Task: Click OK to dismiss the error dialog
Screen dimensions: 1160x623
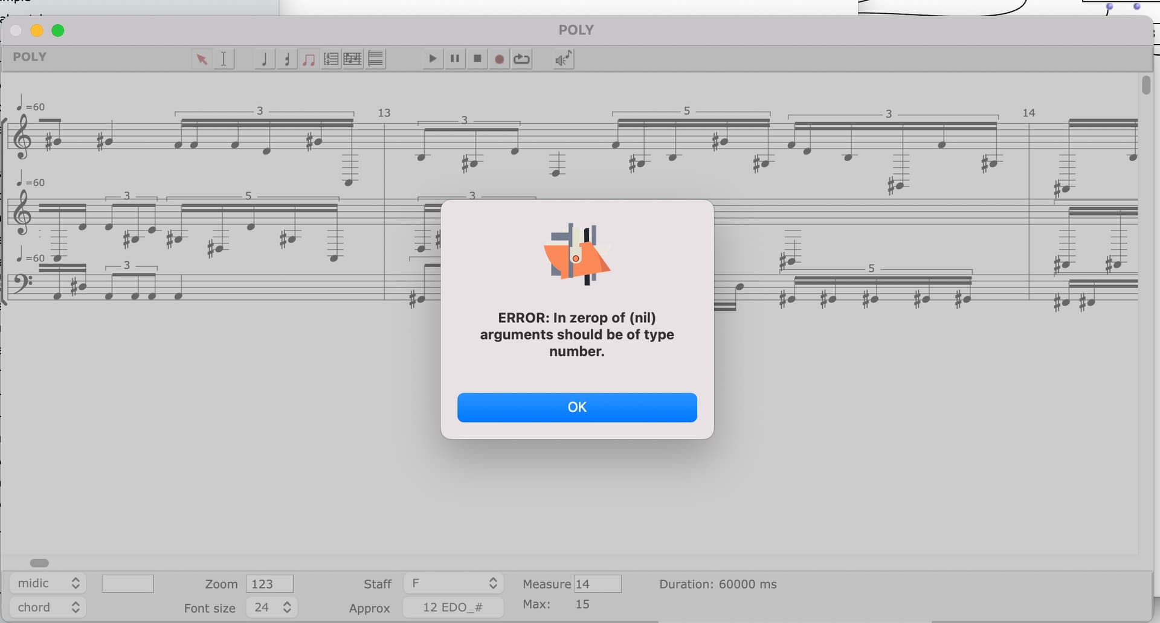Action: pos(576,407)
